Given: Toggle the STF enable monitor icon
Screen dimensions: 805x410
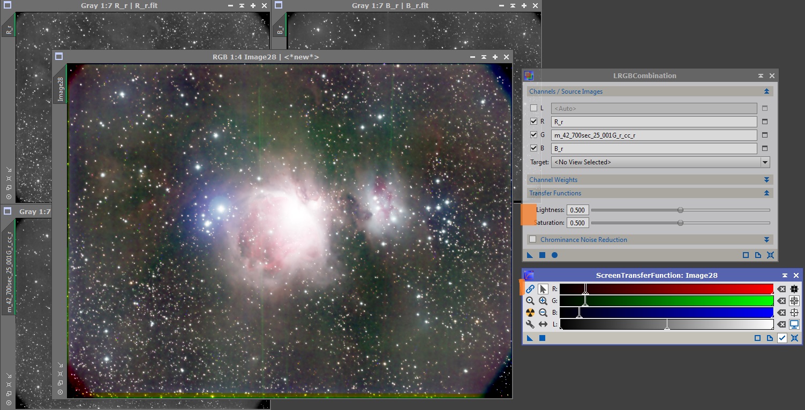Looking at the screenshot, I should click(794, 324).
